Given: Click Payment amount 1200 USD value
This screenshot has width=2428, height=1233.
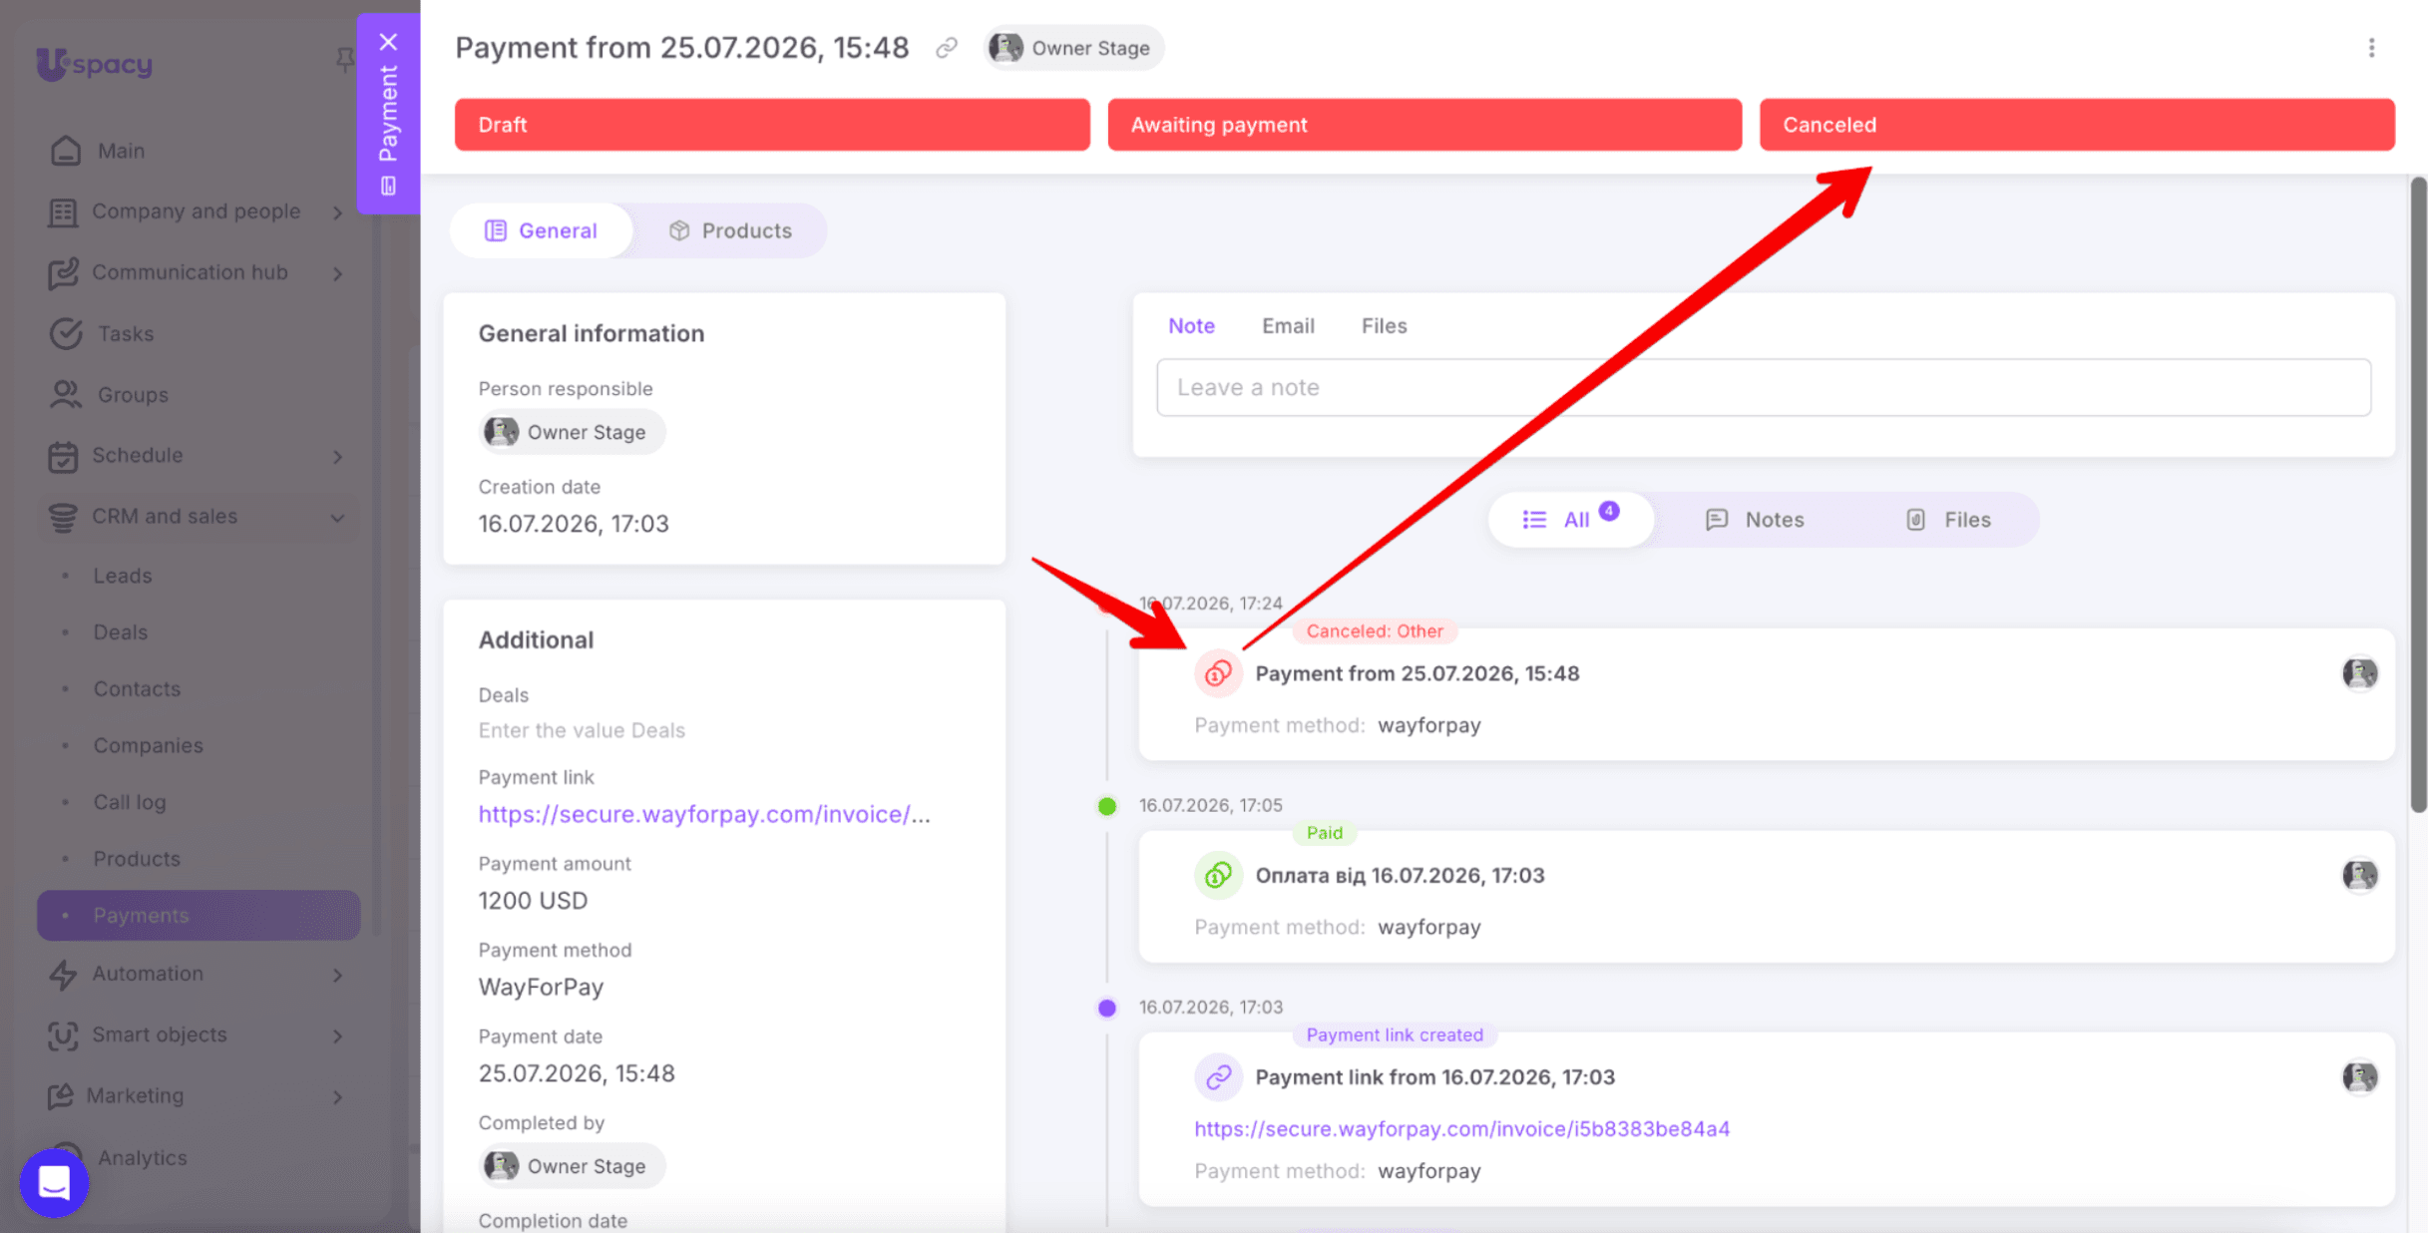Looking at the screenshot, I should (x=533, y=901).
